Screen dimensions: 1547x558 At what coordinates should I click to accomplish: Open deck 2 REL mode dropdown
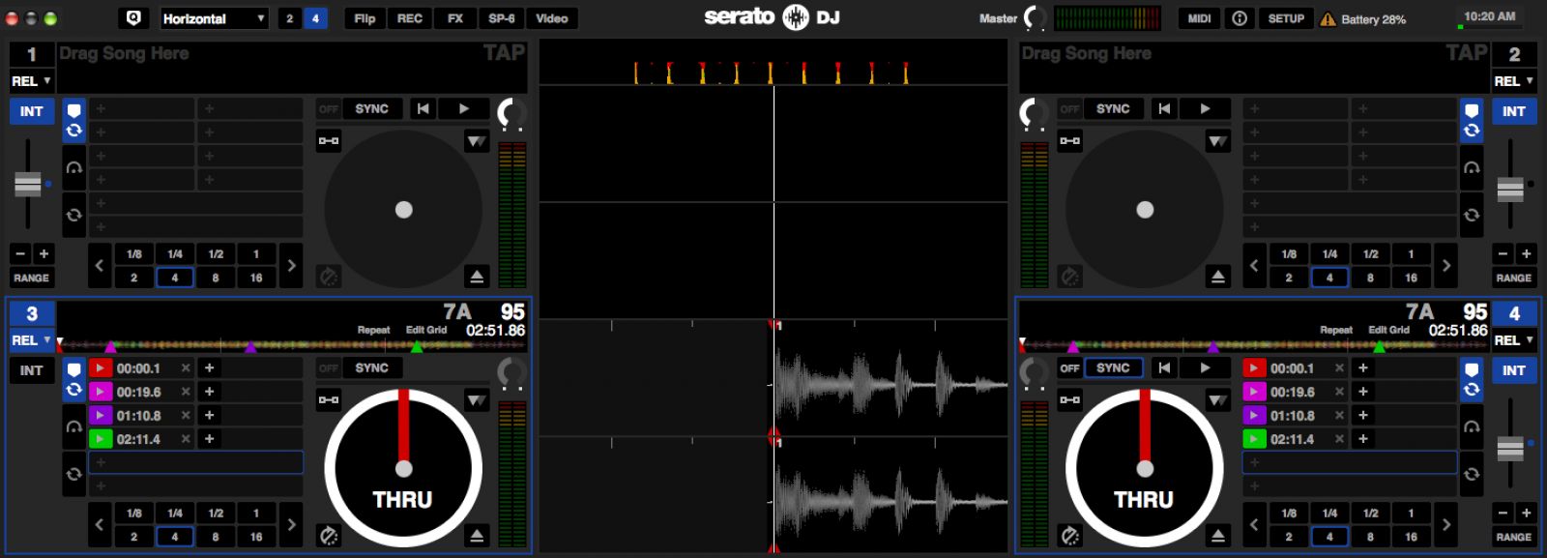click(x=1514, y=81)
